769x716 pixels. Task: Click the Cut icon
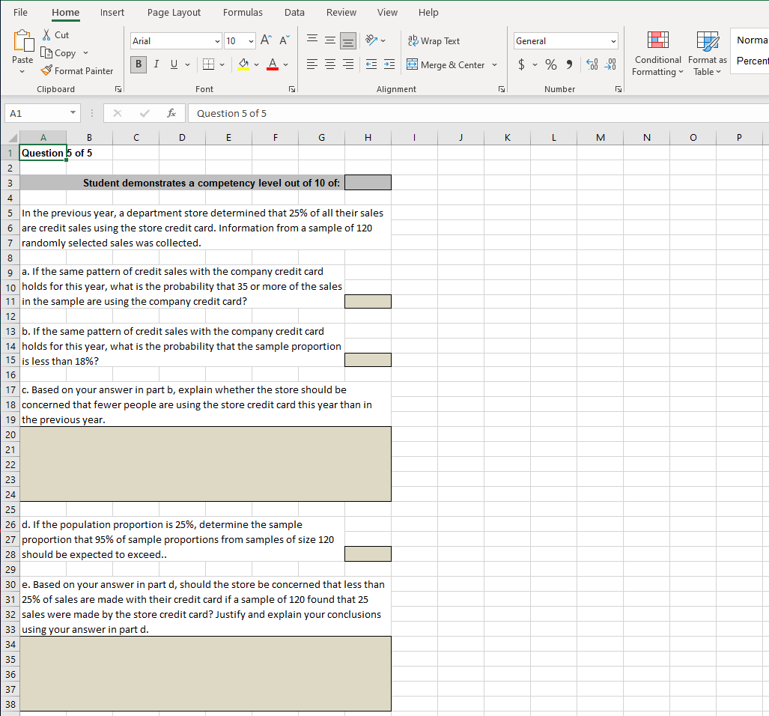45,34
